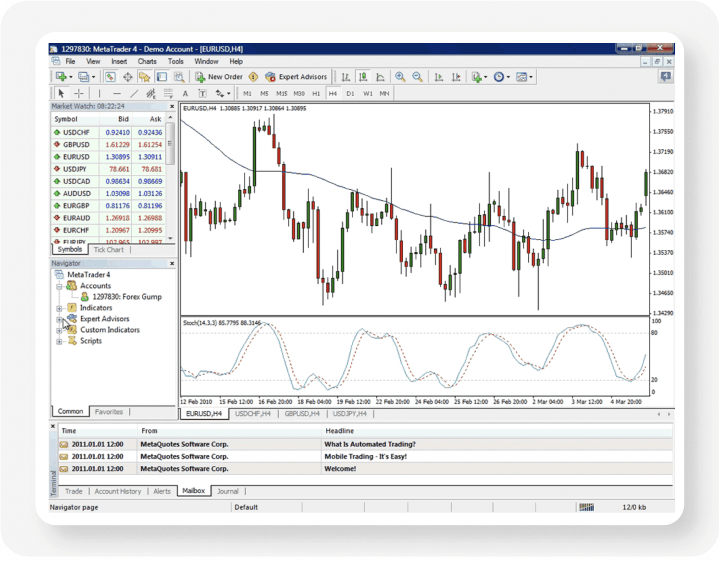
Task: Enable Chart Shift icon
Action: coord(456,77)
